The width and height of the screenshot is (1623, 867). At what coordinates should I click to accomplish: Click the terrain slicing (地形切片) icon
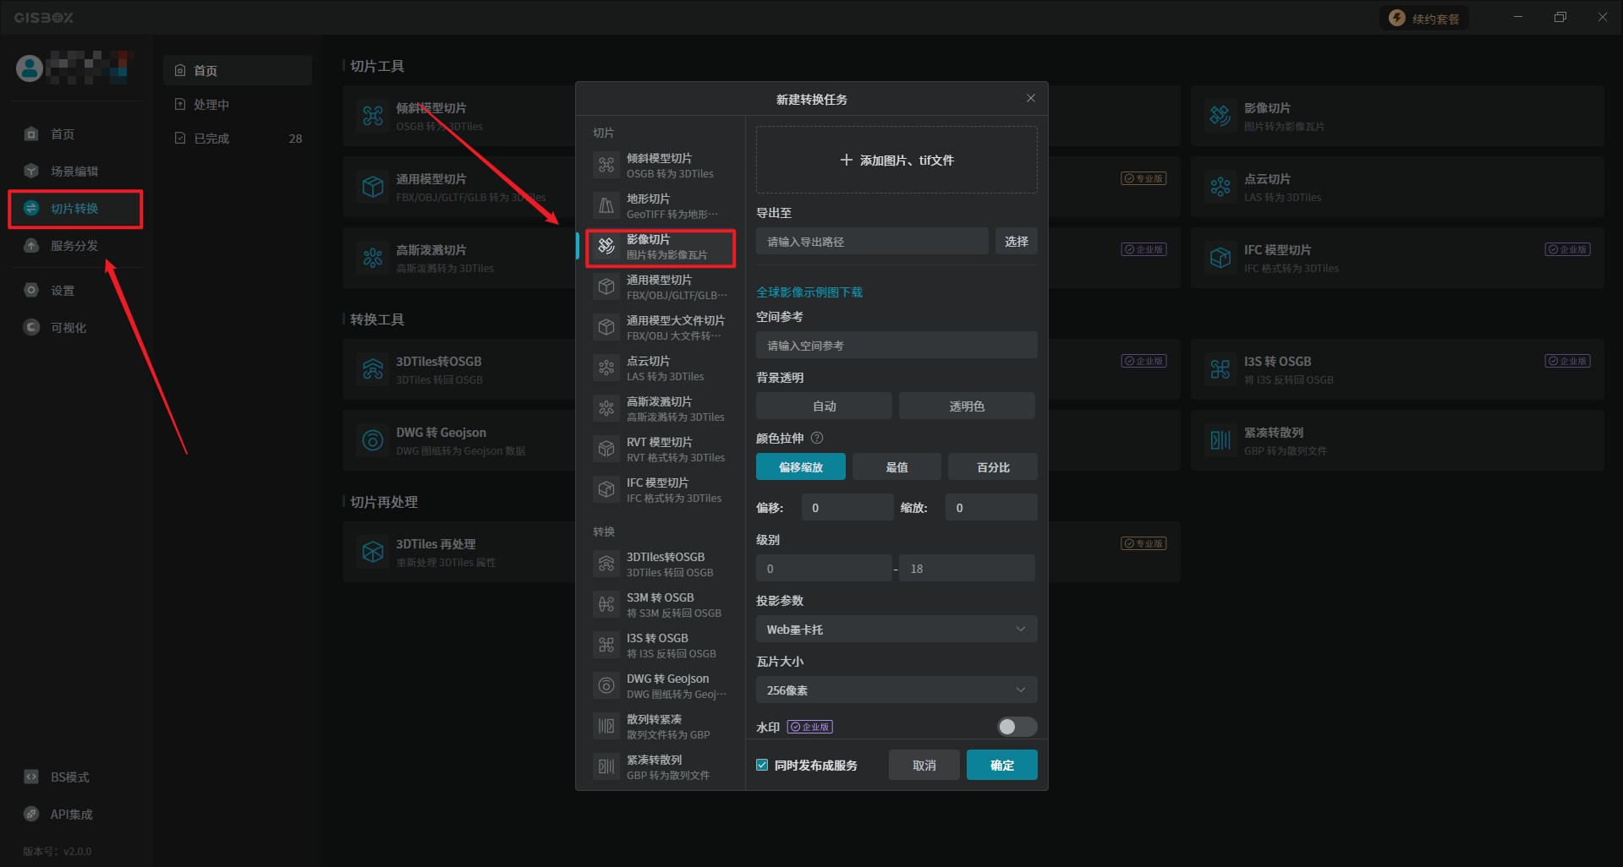pyautogui.click(x=606, y=205)
